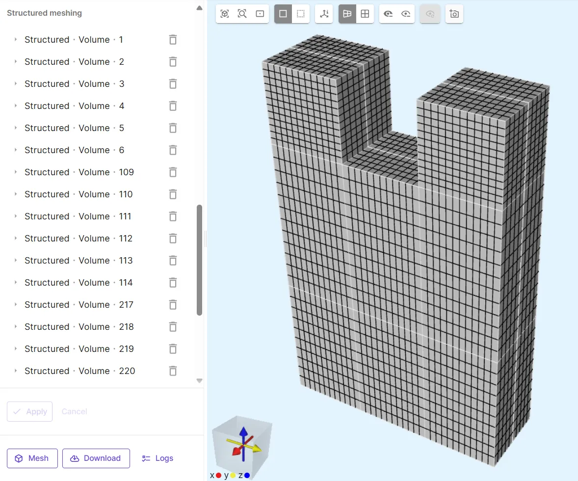The image size is (578, 481).
Task: Open the Logs link
Action: point(158,458)
